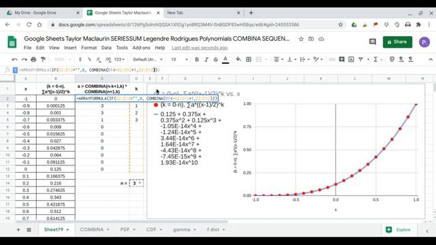Click the green Share button

(397, 42)
